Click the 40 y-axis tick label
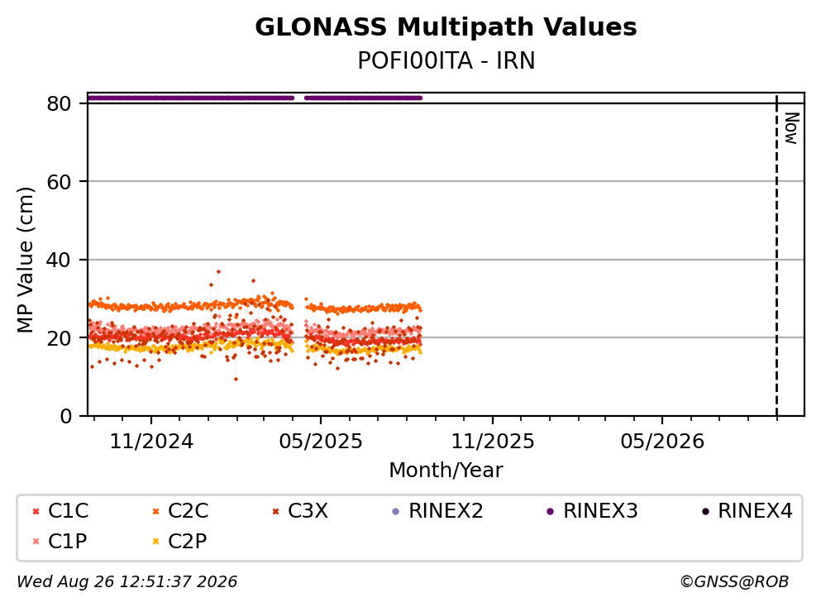The height and width of the screenshot is (607, 821). pos(59,260)
